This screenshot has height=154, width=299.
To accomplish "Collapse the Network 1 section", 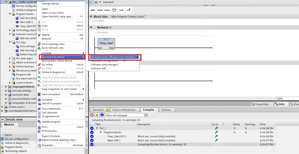I will [x=91, y=27].
